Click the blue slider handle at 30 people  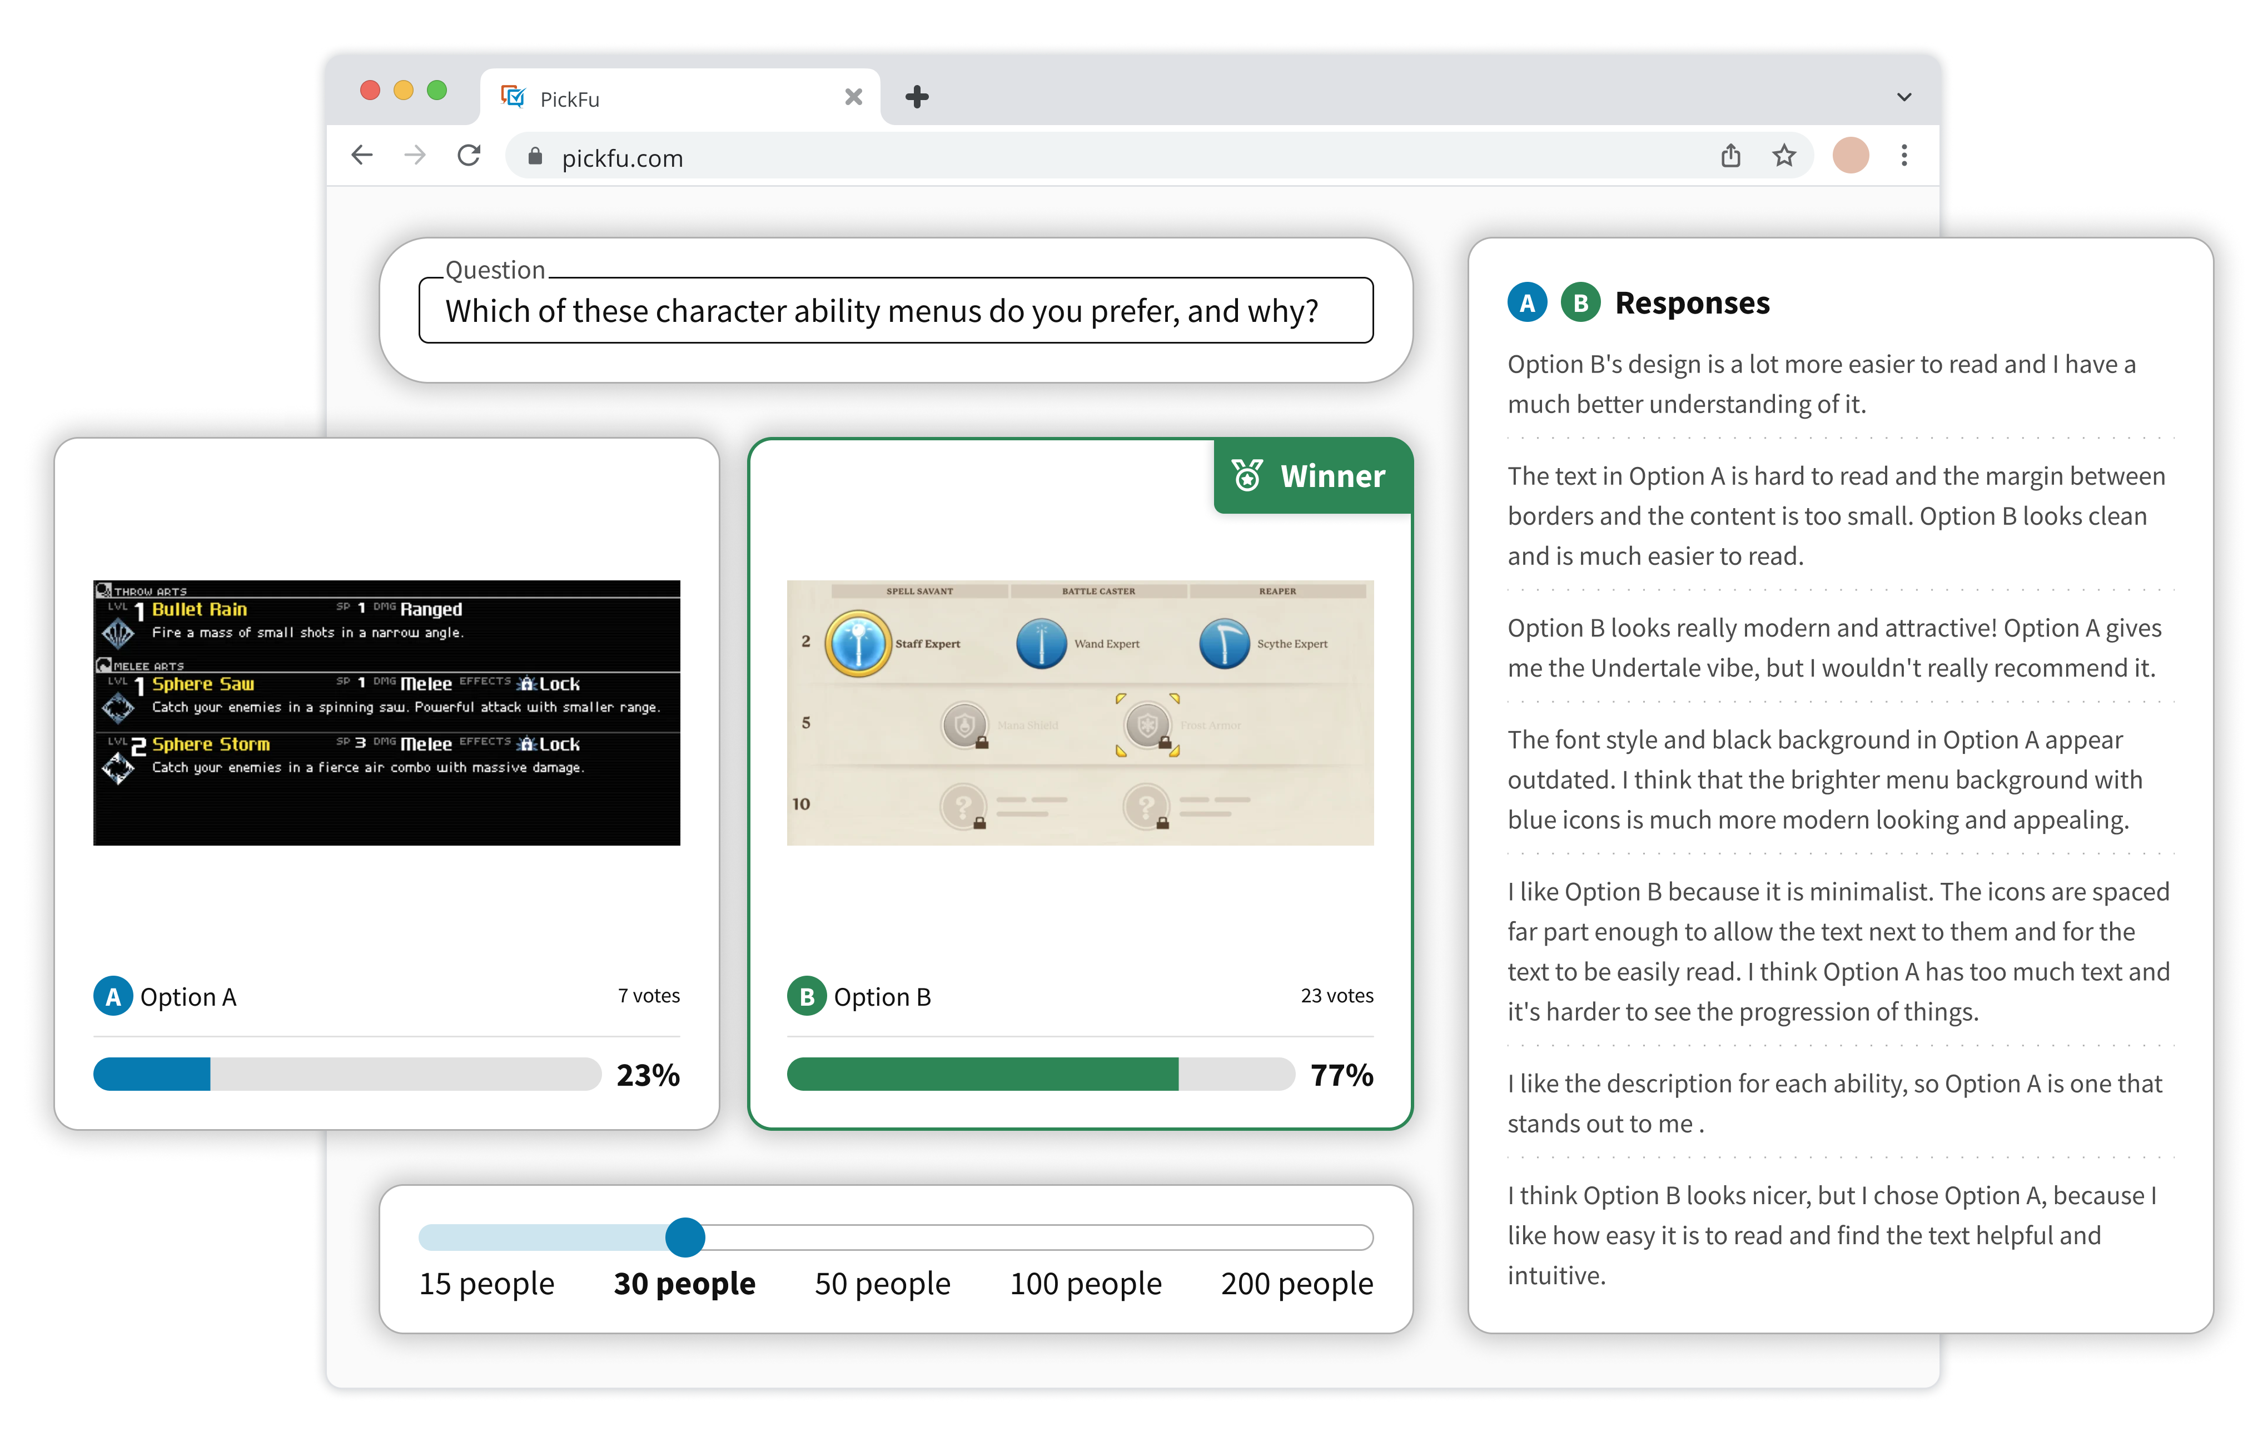click(x=685, y=1238)
